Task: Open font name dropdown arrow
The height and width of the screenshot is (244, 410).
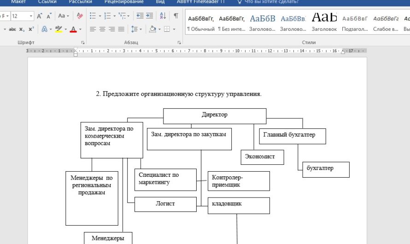Action: (7, 16)
